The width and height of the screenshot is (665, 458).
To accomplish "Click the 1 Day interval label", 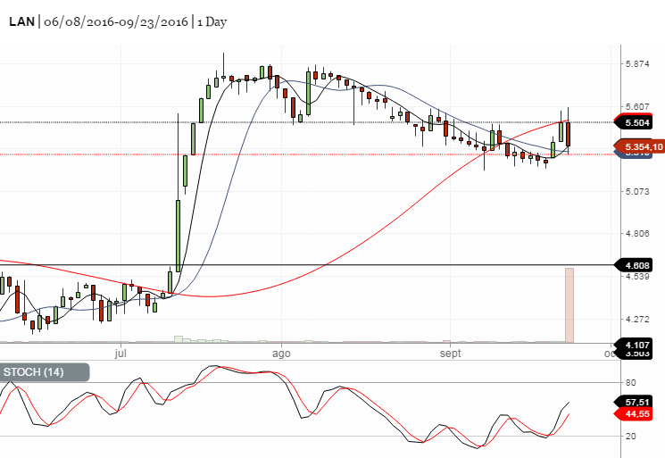I will (212, 22).
